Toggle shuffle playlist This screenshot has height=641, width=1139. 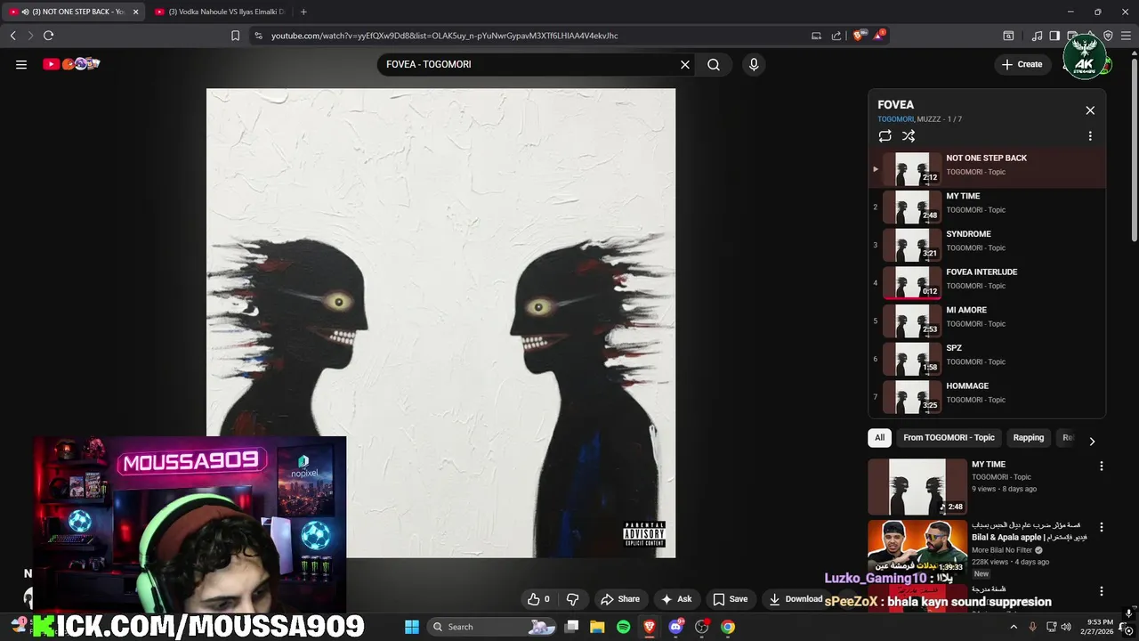coord(909,136)
